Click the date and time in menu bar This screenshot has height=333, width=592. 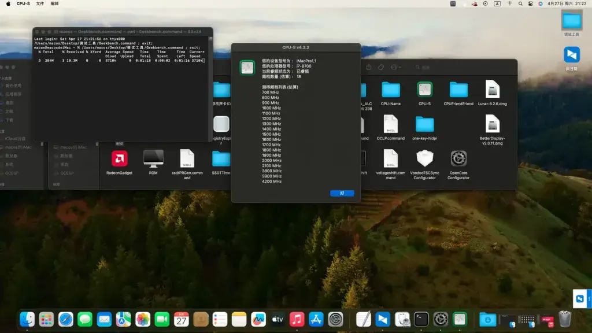pos(567,3)
